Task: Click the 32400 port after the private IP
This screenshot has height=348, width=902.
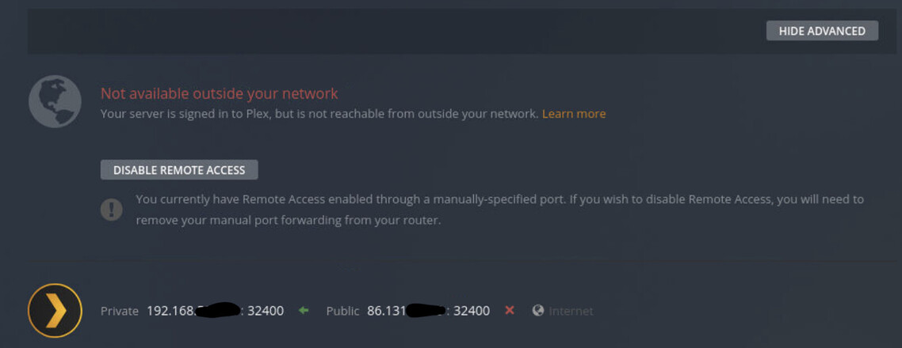Action: pyautogui.click(x=266, y=312)
